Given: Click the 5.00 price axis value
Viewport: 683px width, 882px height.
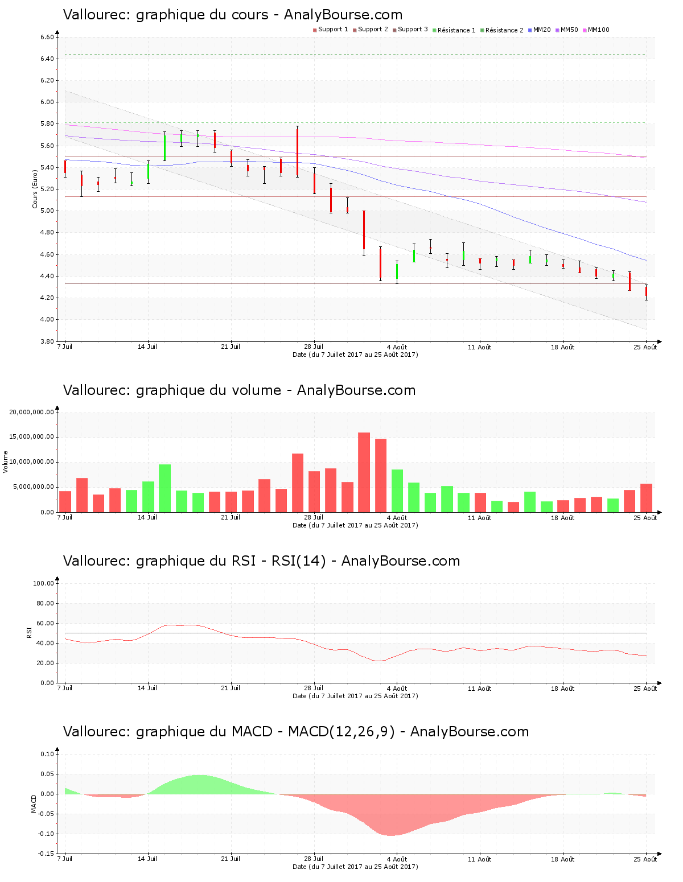Looking at the screenshot, I should (47, 211).
